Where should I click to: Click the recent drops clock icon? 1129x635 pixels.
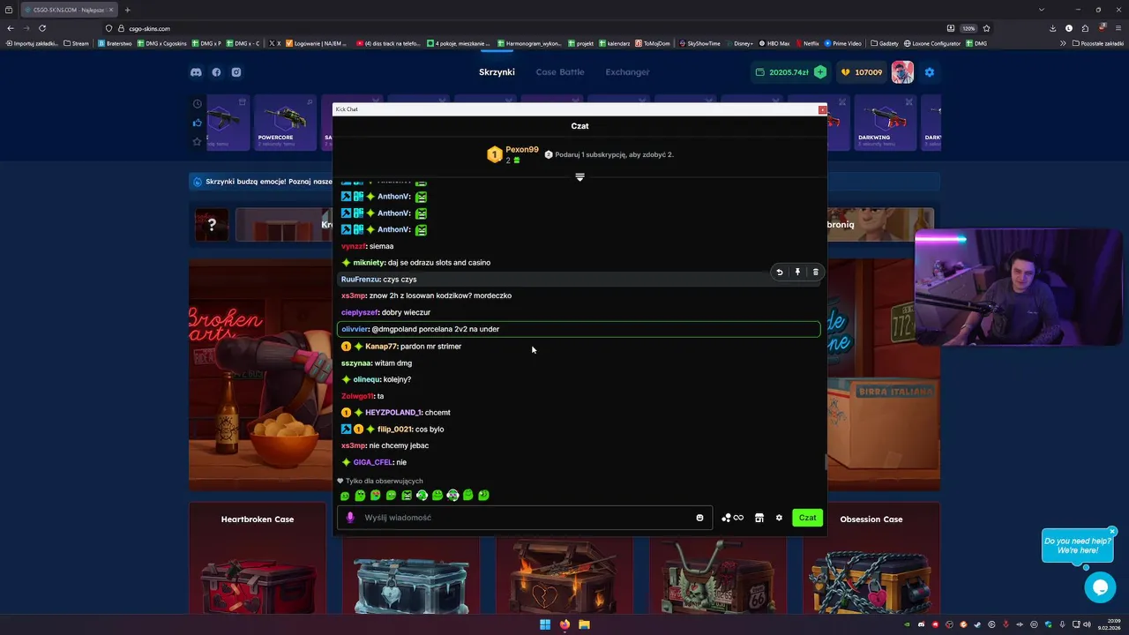point(198,103)
